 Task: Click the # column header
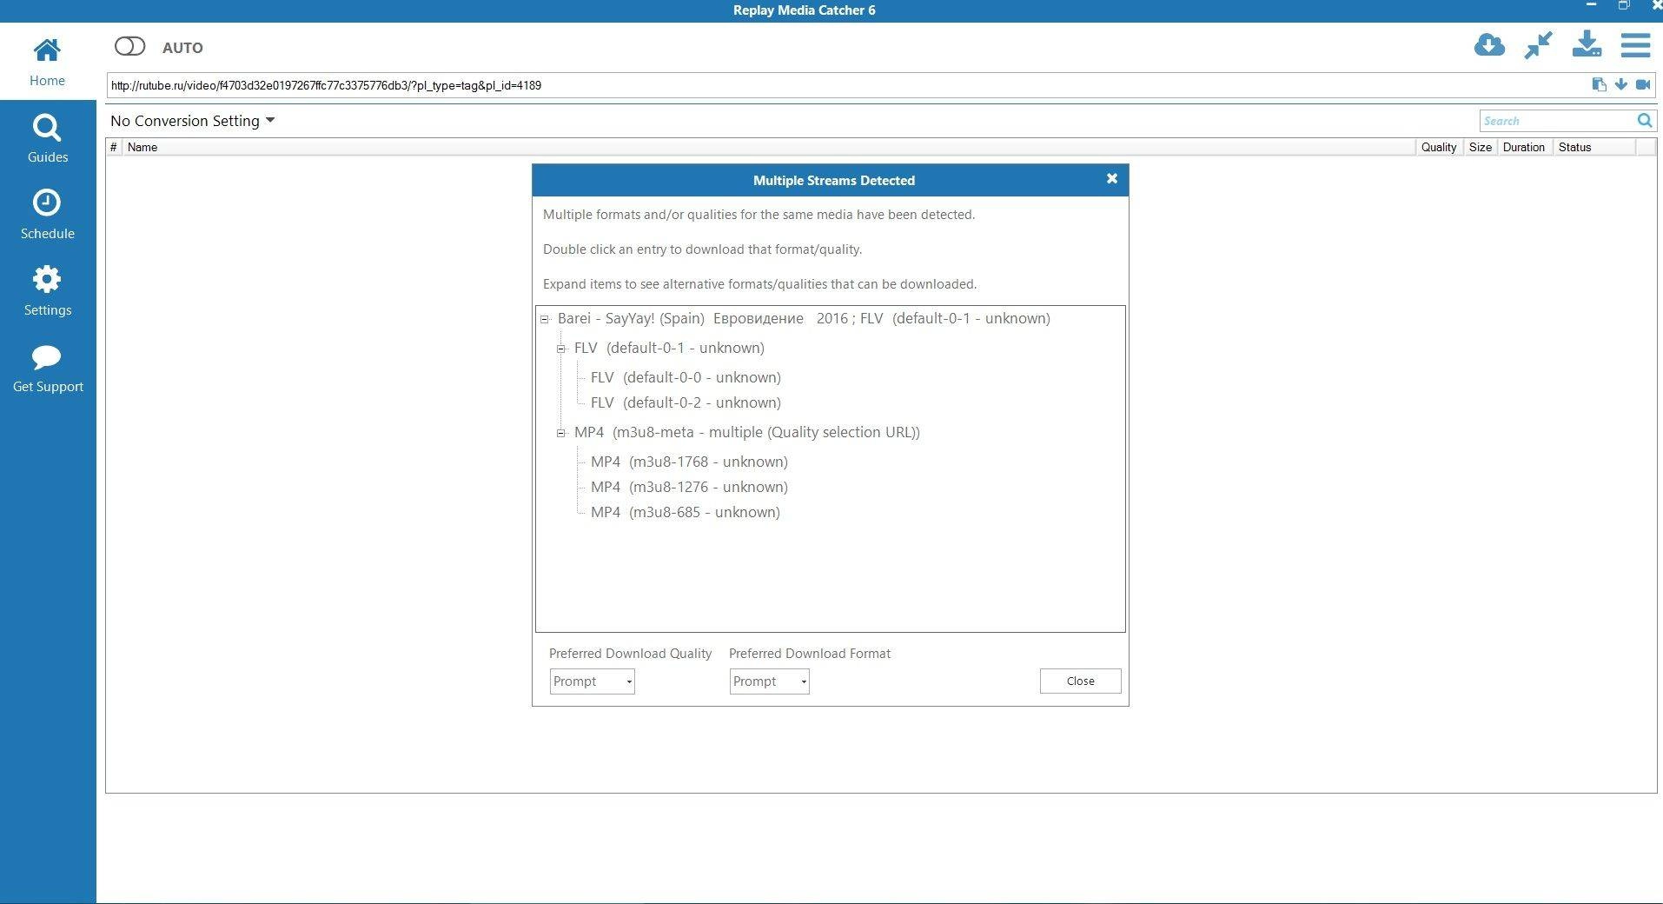[x=114, y=147]
